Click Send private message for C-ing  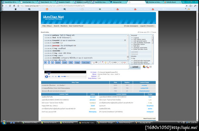[x=142, y=61]
